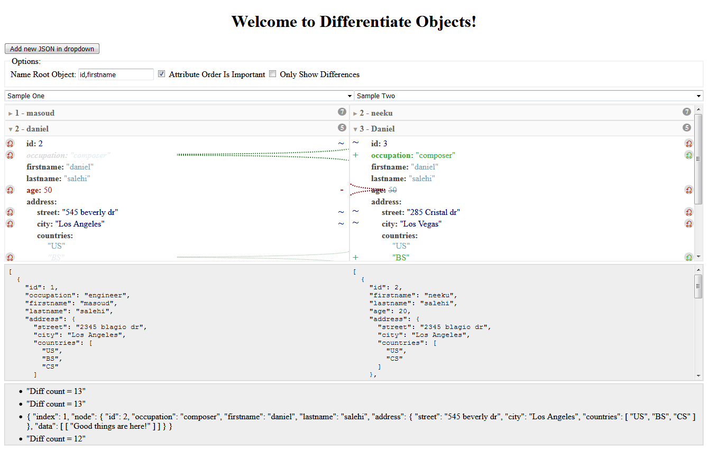The width and height of the screenshot is (708, 452).
Task: Click the minus marker beside left age: 50
Action: coord(342,190)
